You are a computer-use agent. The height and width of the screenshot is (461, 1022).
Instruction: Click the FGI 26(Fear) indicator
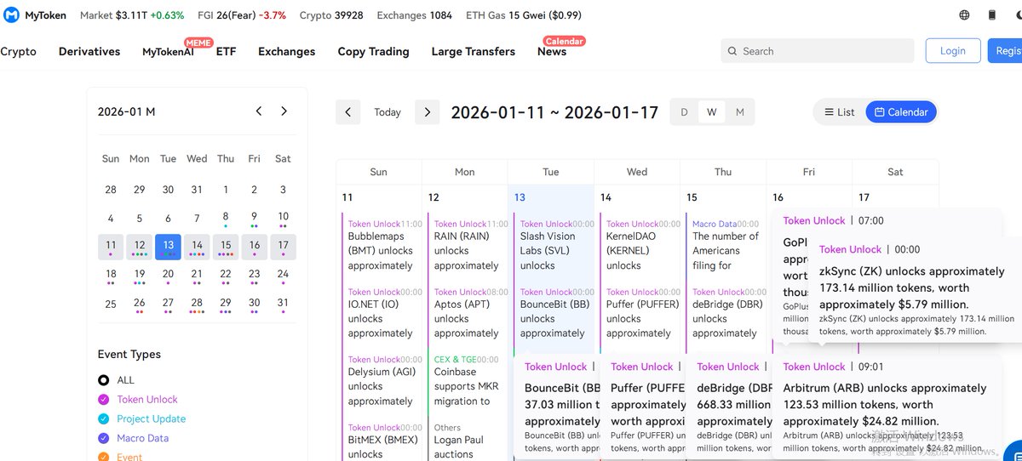coord(243,15)
